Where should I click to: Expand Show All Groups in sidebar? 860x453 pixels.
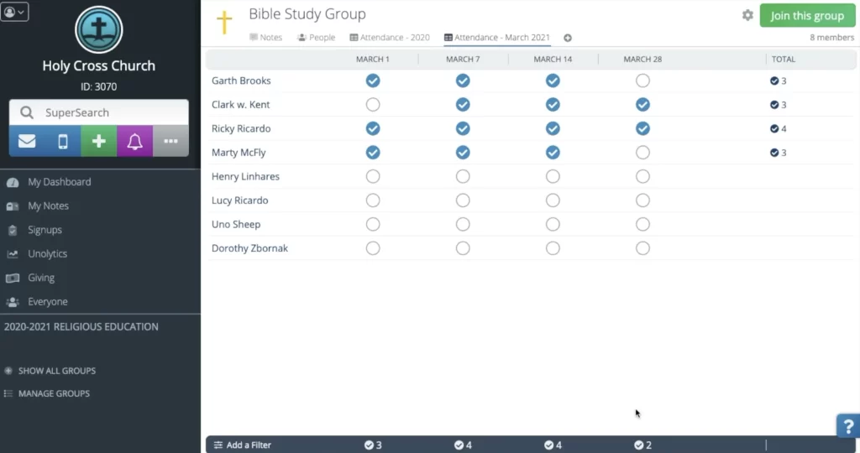tap(56, 371)
